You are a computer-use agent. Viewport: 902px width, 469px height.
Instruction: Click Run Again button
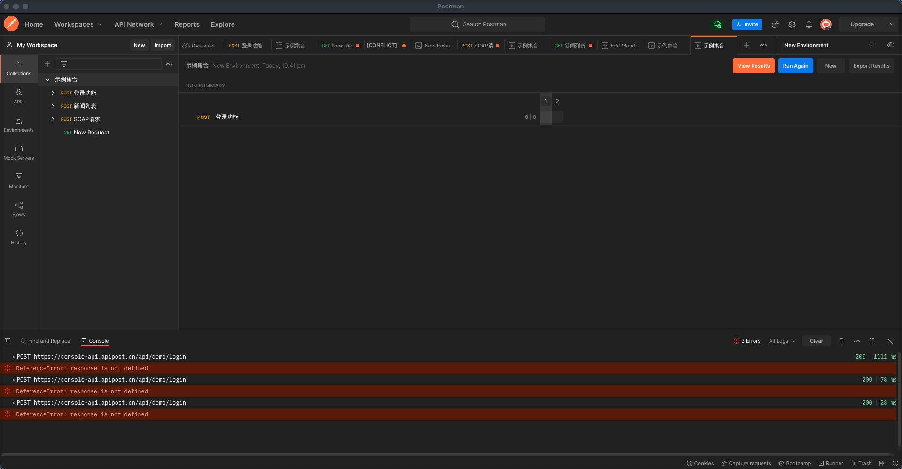point(795,66)
